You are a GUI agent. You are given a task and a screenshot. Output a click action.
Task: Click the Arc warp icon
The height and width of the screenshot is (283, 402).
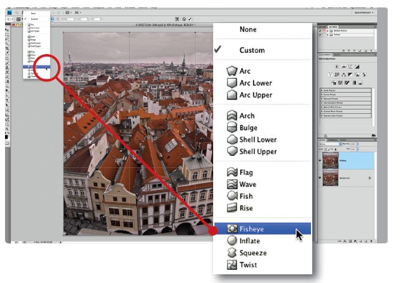(231, 72)
